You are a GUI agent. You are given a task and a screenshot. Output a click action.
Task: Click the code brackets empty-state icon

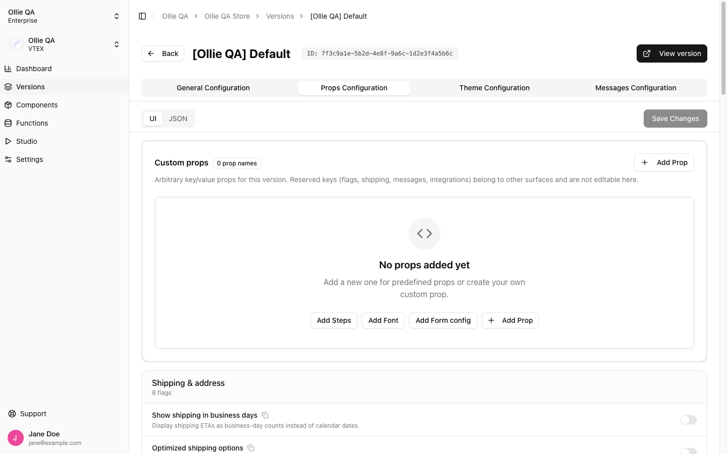425,234
